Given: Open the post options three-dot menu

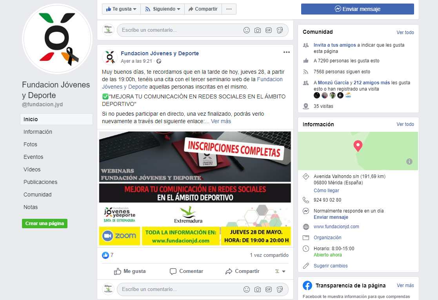Looking at the screenshot, I should (286, 52).
